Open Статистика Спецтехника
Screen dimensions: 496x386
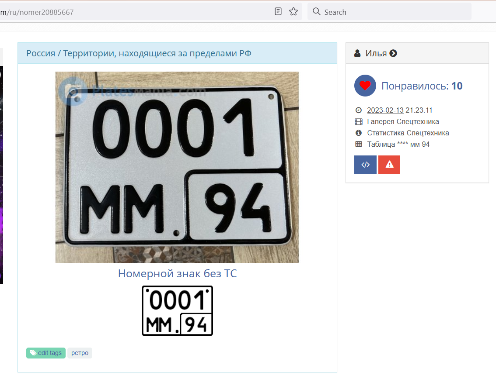408,133
